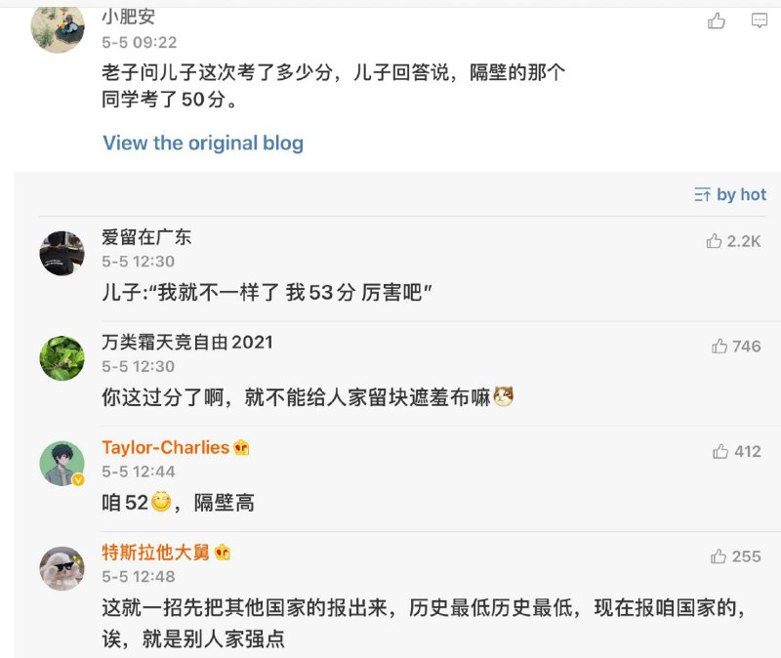The width and height of the screenshot is (781, 658).
Task: Like 万类霜天竞自由2021's comment
Action: coord(720,346)
